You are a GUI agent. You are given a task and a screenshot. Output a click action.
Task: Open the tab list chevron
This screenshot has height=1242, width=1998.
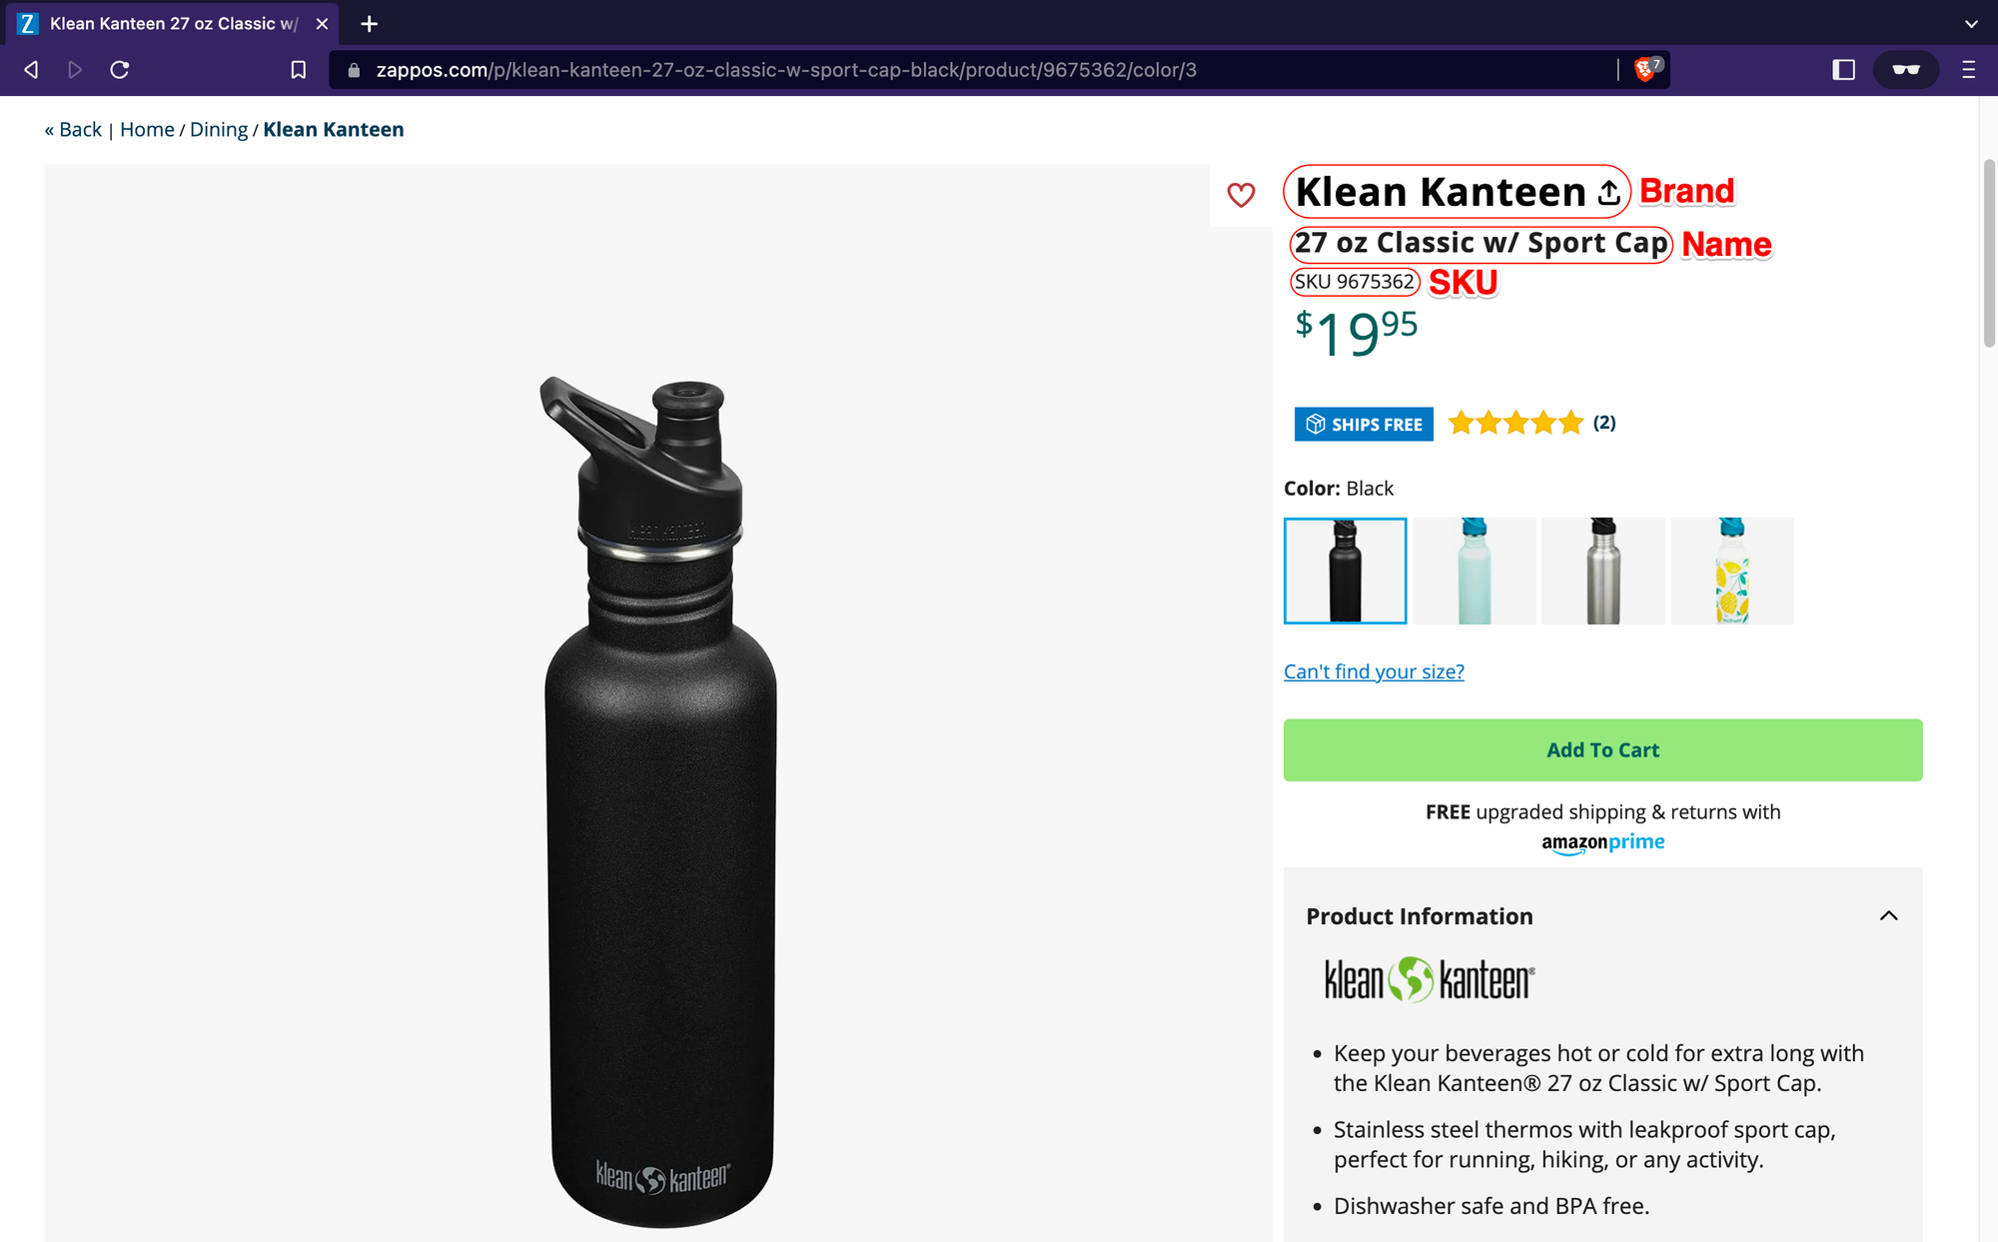point(1969,23)
